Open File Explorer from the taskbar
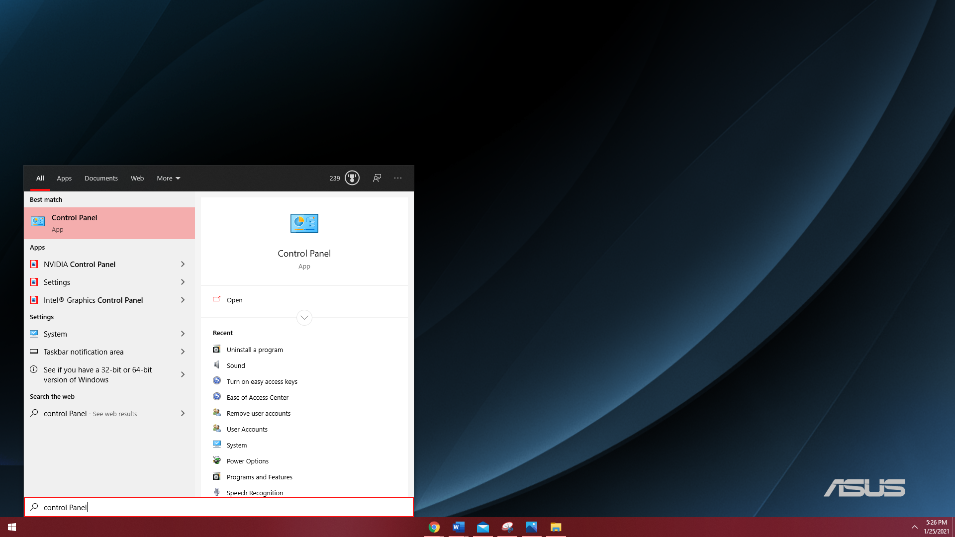The height and width of the screenshot is (537, 955). [556, 527]
